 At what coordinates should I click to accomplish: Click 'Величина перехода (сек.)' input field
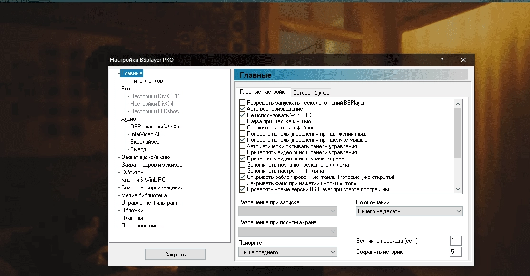pyautogui.click(x=456, y=240)
